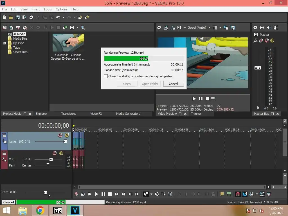
Task: Click Copy snapshot to clipboard icon
Action: click(x=226, y=28)
